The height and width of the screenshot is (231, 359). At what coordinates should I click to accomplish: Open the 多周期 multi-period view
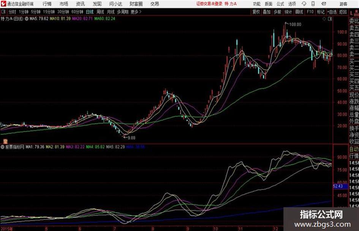click(x=123, y=12)
